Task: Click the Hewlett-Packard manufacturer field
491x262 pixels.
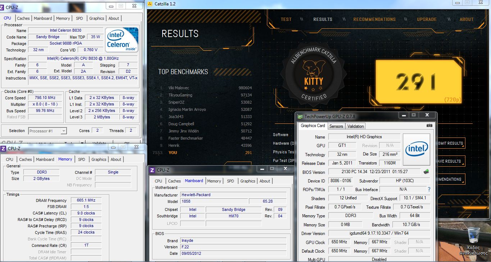Action: (233, 195)
